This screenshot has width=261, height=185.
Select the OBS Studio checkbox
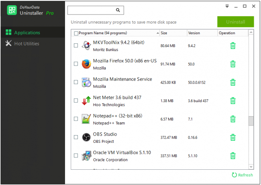coord(76,138)
